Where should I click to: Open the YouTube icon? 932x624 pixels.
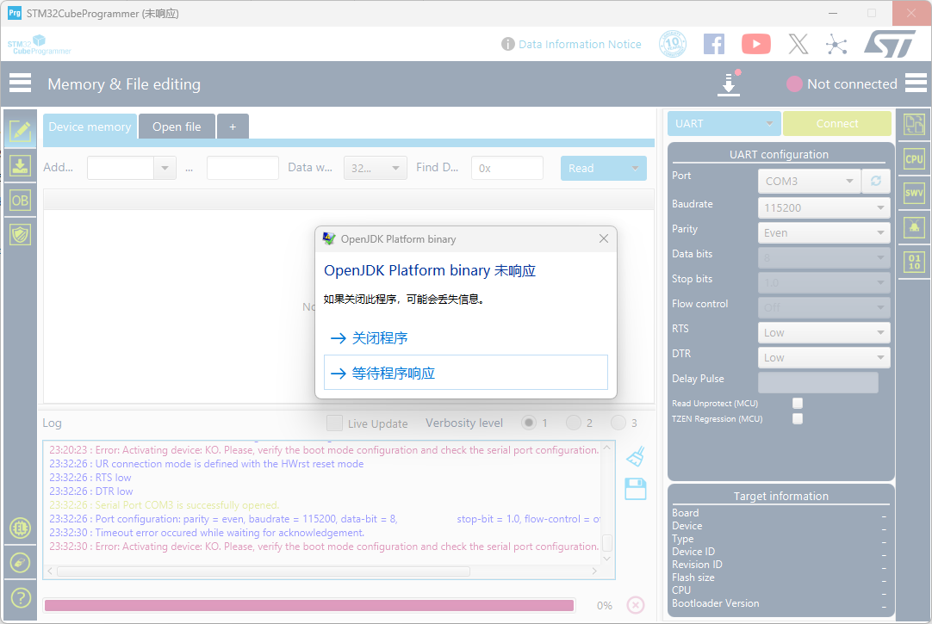756,44
